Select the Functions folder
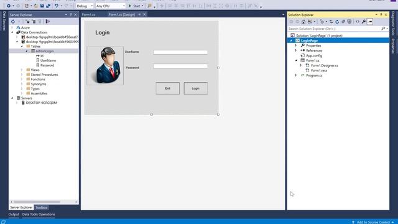Screen dimensions: 398x224 (38, 79)
